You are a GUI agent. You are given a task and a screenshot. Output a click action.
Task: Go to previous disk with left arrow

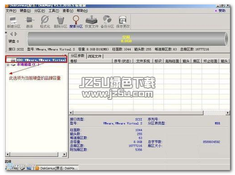coord(12,34)
